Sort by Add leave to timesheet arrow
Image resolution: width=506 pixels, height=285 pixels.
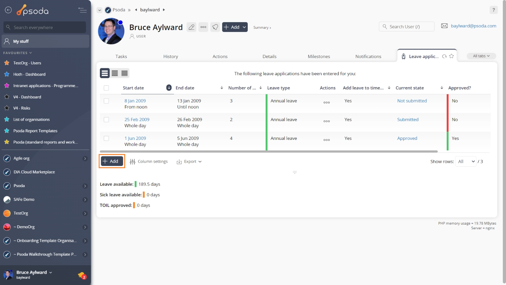click(x=389, y=88)
